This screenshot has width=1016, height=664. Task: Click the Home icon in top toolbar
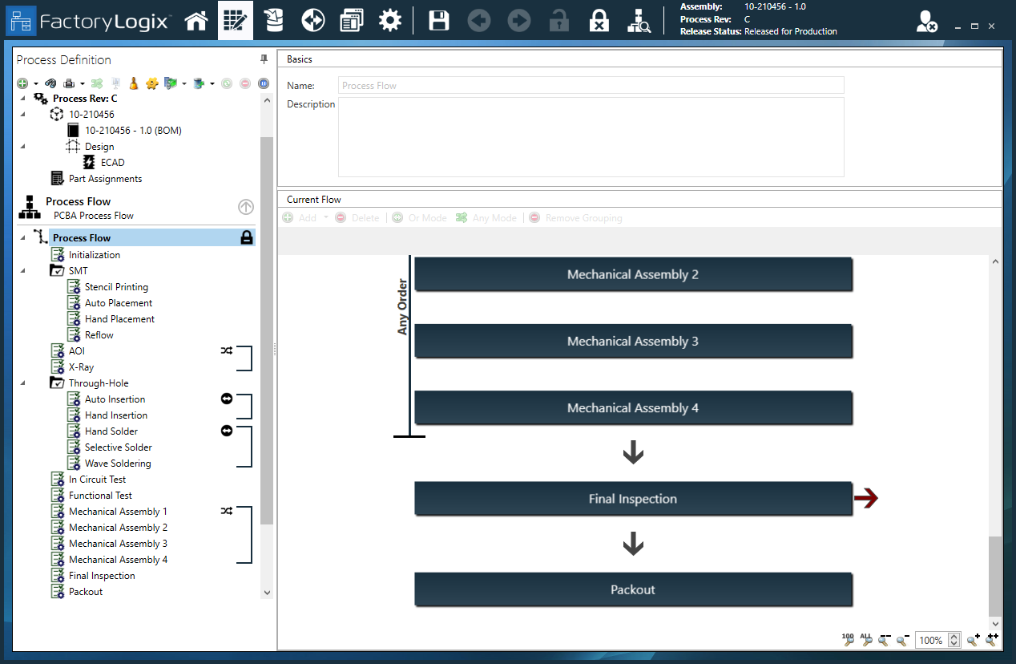196,21
